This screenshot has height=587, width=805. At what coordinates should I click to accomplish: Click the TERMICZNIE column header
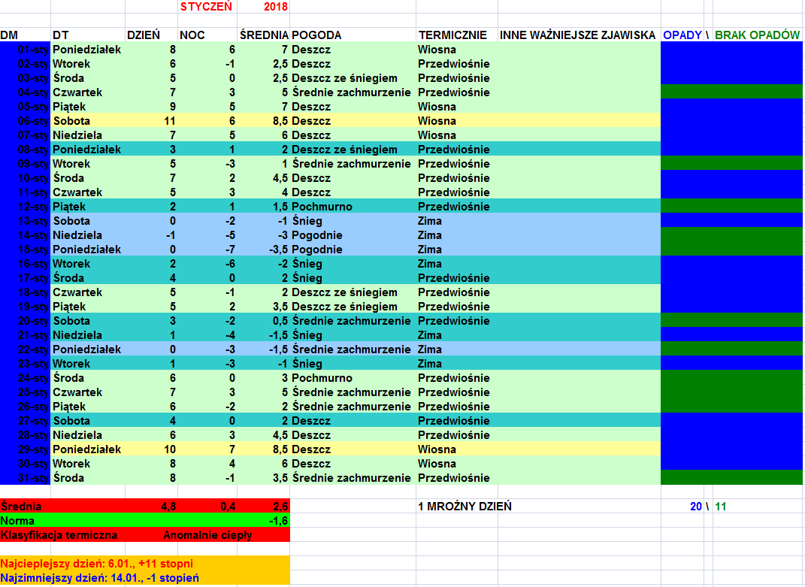[x=452, y=35]
